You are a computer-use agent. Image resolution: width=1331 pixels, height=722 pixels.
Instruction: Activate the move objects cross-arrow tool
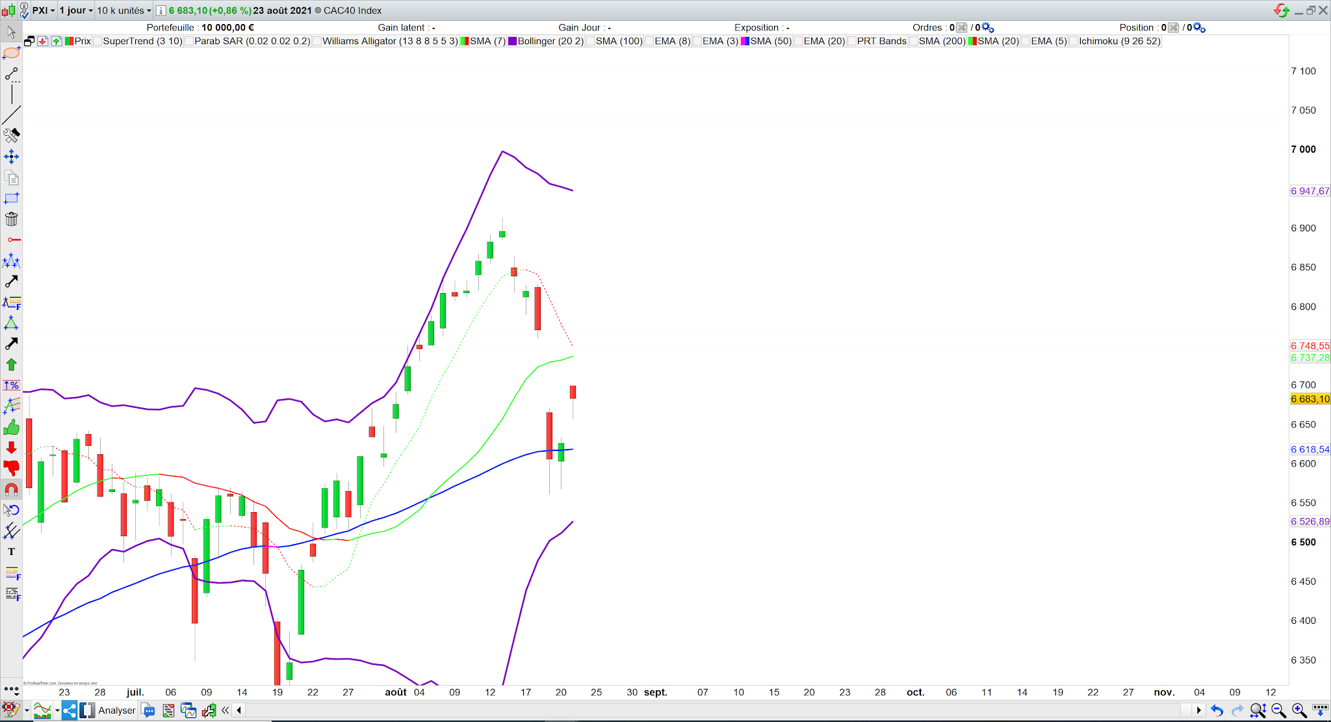pyautogui.click(x=11, y=157)
